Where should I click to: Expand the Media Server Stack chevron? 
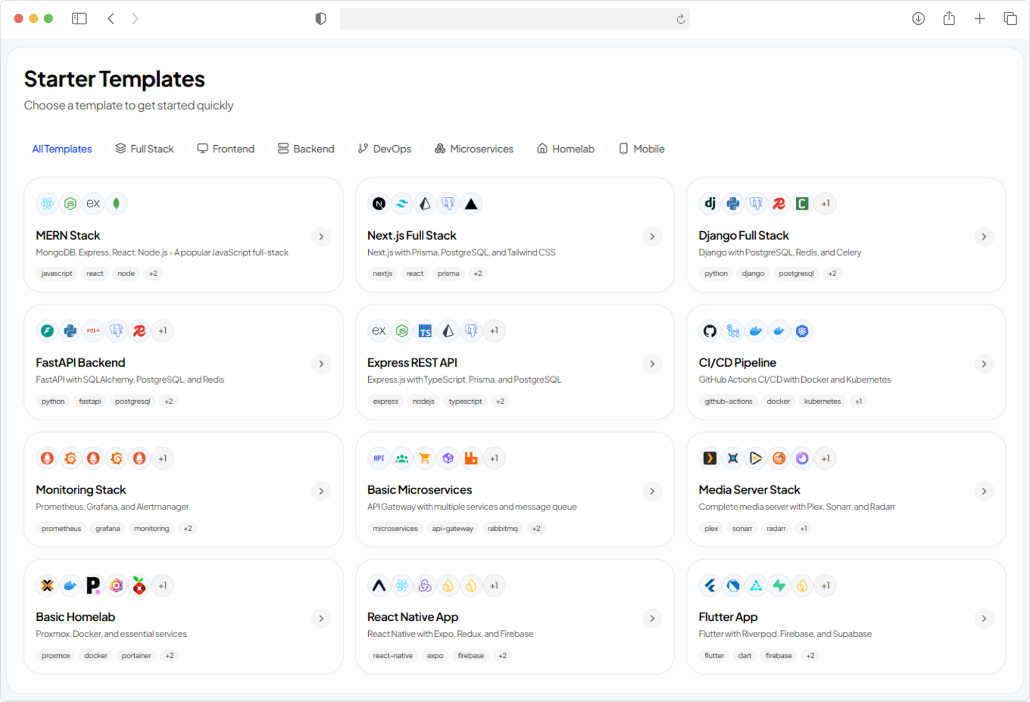[984, 491]
